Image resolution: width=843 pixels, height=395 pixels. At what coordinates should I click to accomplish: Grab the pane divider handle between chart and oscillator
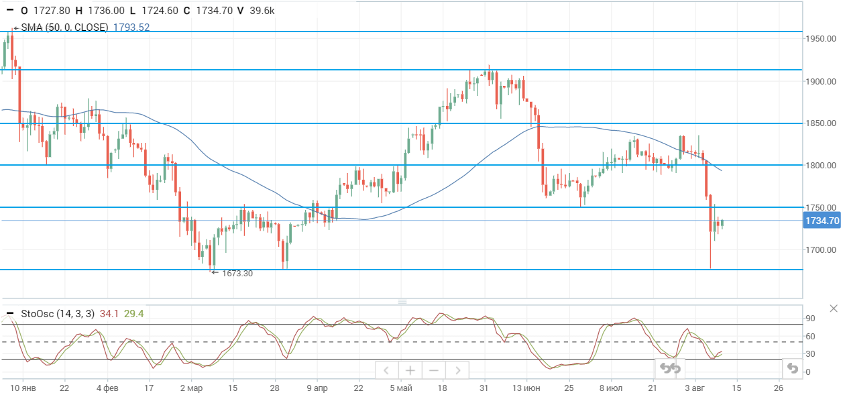[402, 302]
